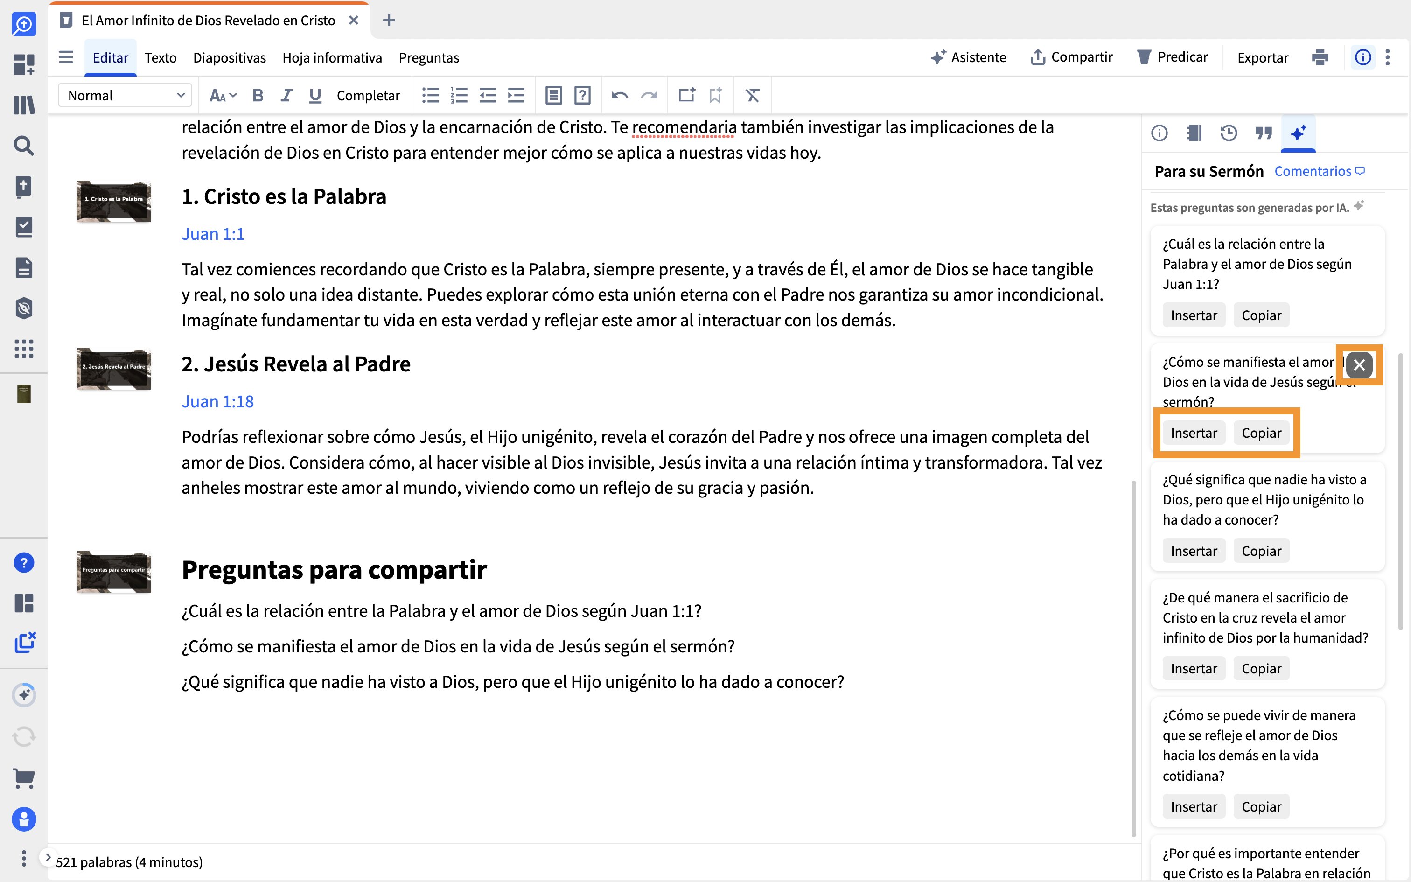
Task: Insert a bulleted list
Action: [430, 95]
